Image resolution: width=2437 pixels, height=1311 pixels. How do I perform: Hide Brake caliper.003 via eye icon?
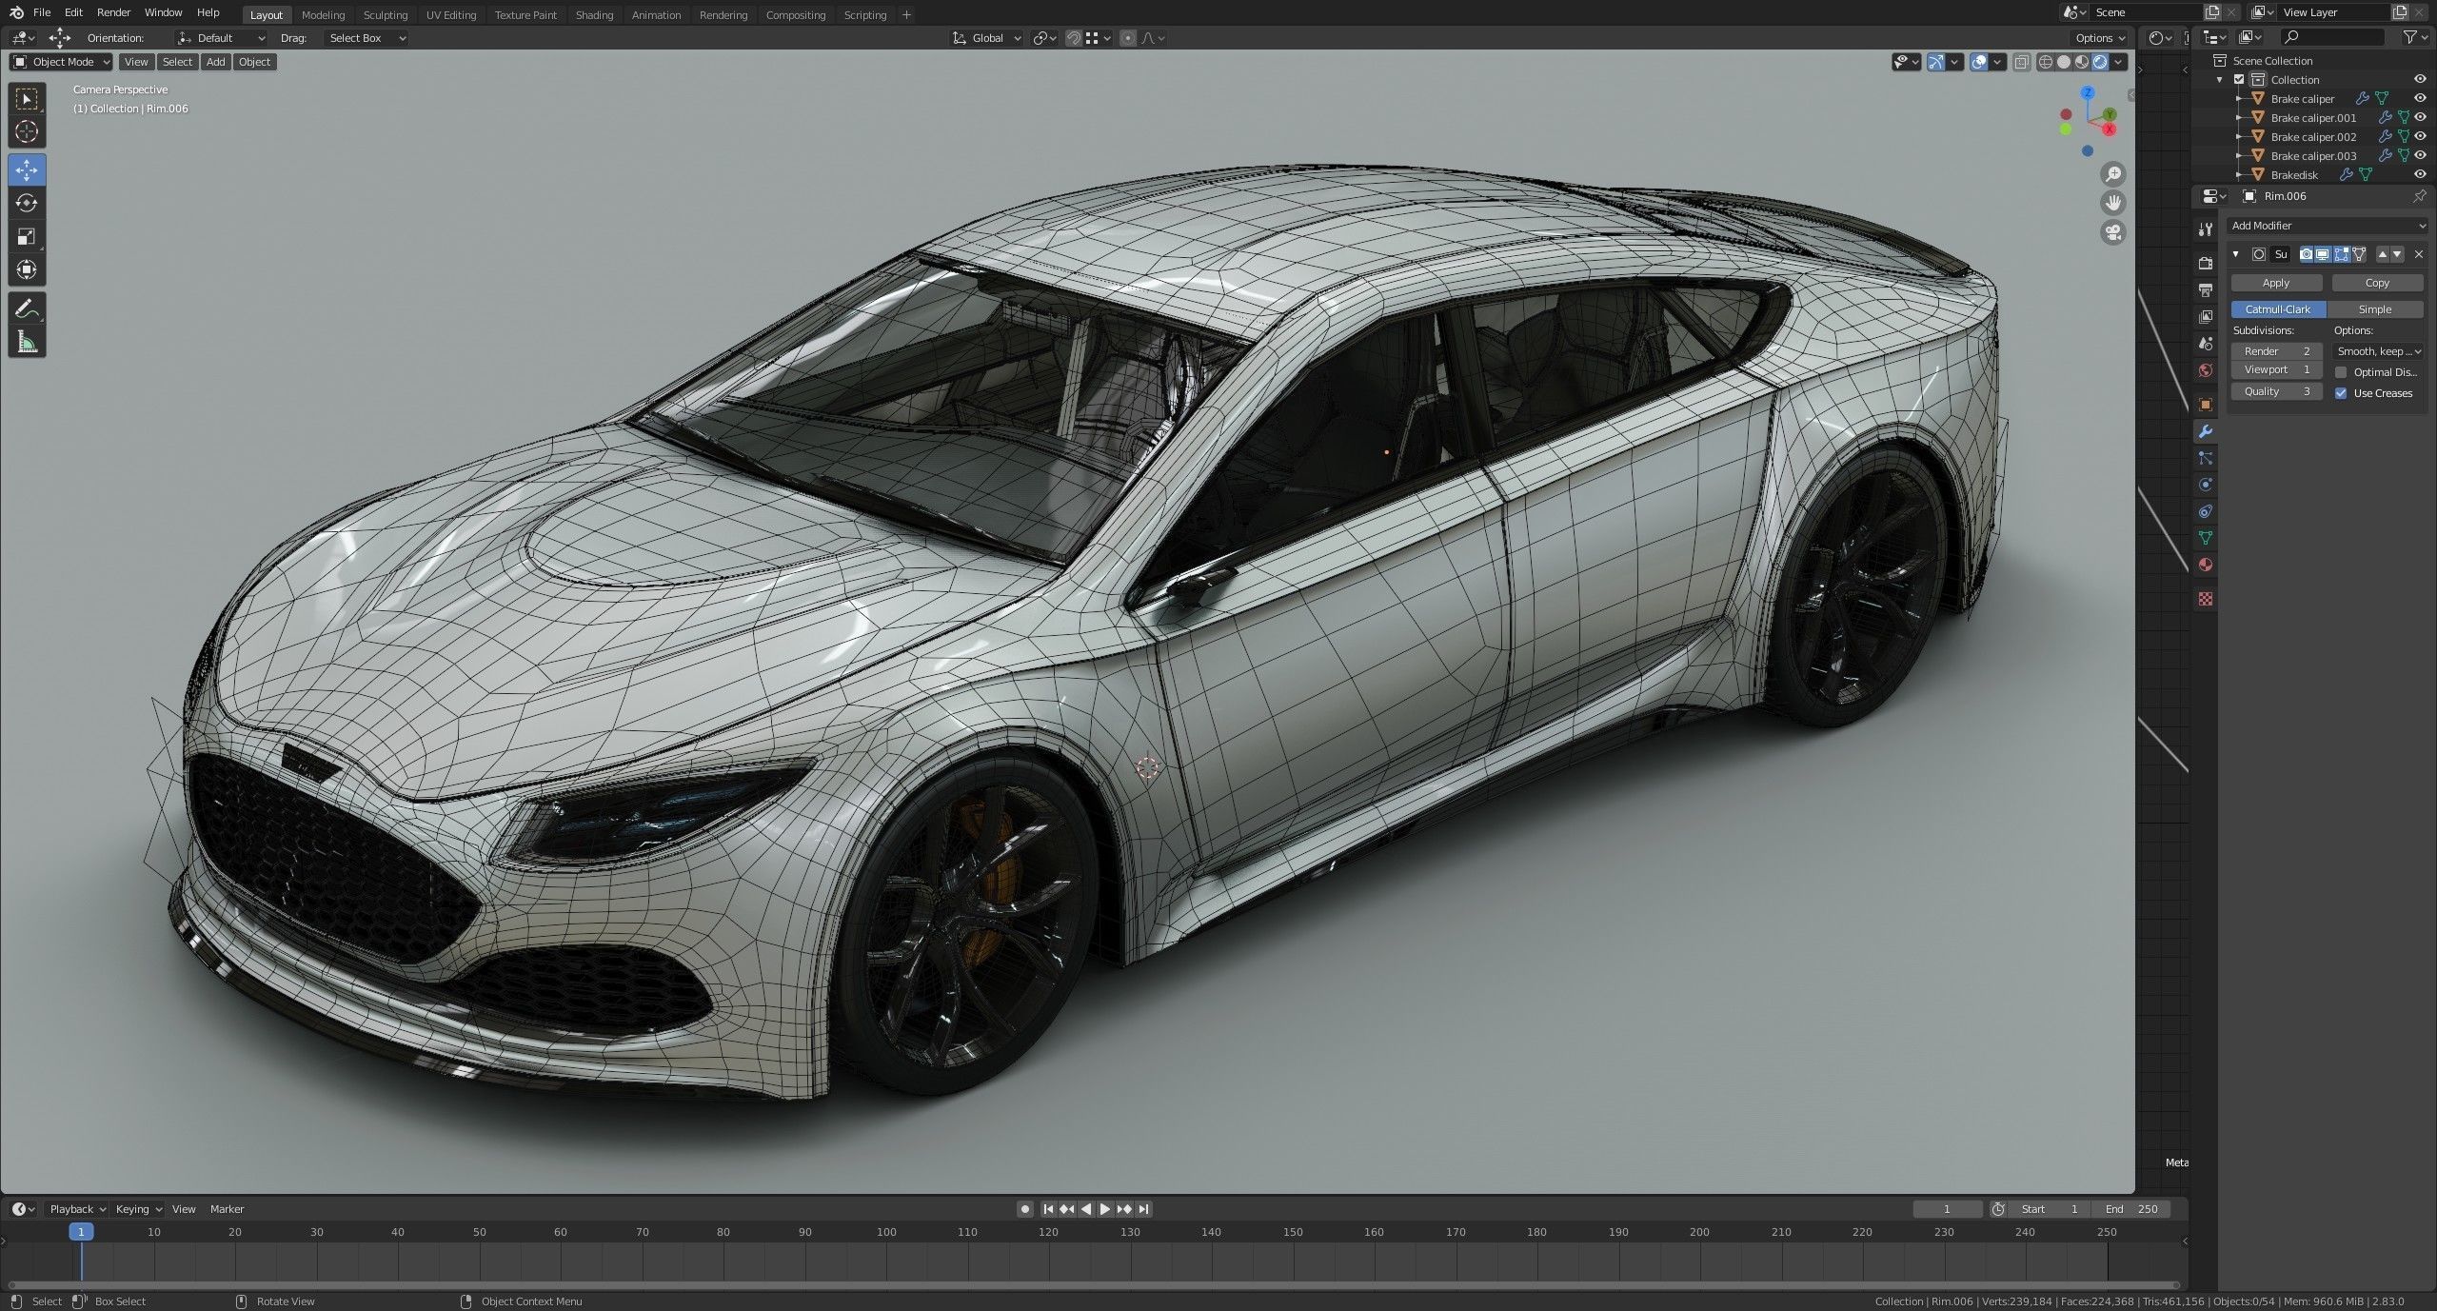click(2420, 155)
